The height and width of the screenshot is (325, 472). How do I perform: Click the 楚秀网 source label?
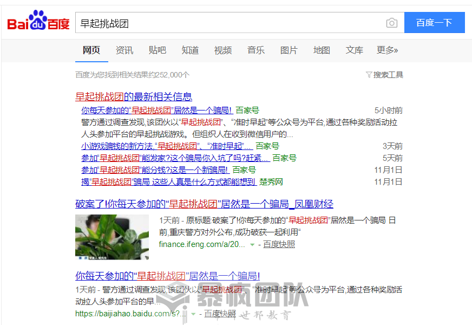click(271, 181)
